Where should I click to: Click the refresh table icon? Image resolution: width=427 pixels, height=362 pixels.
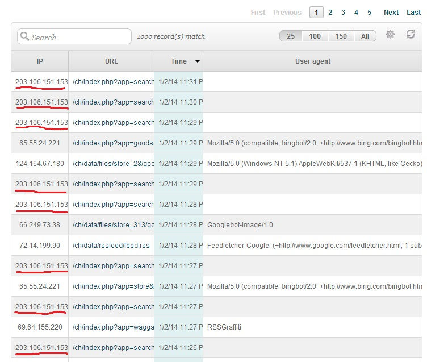click(411, 35)
